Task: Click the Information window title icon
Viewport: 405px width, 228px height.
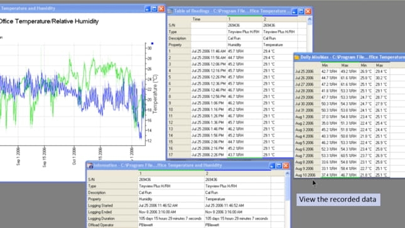Action: point(90,166)
